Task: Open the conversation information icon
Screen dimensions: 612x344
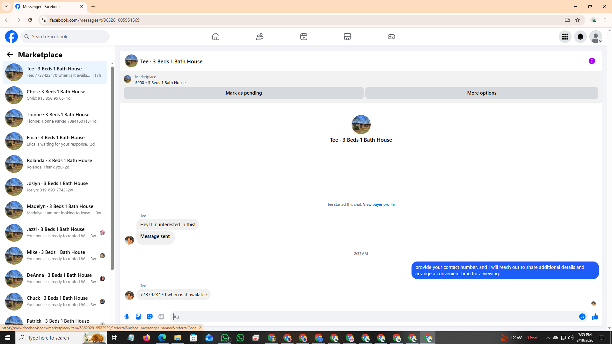Action: pos(592,61)
